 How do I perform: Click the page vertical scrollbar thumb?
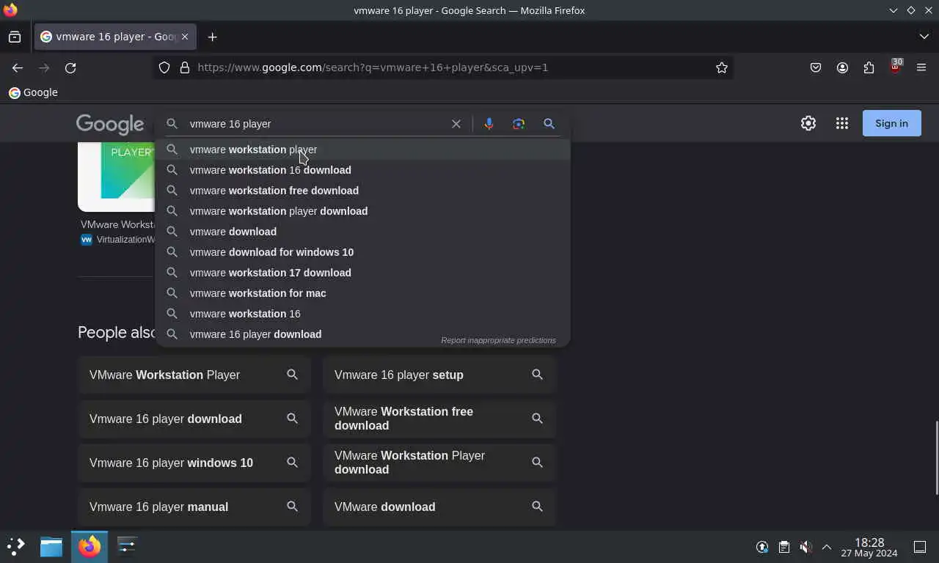click(x=936, y=458)
